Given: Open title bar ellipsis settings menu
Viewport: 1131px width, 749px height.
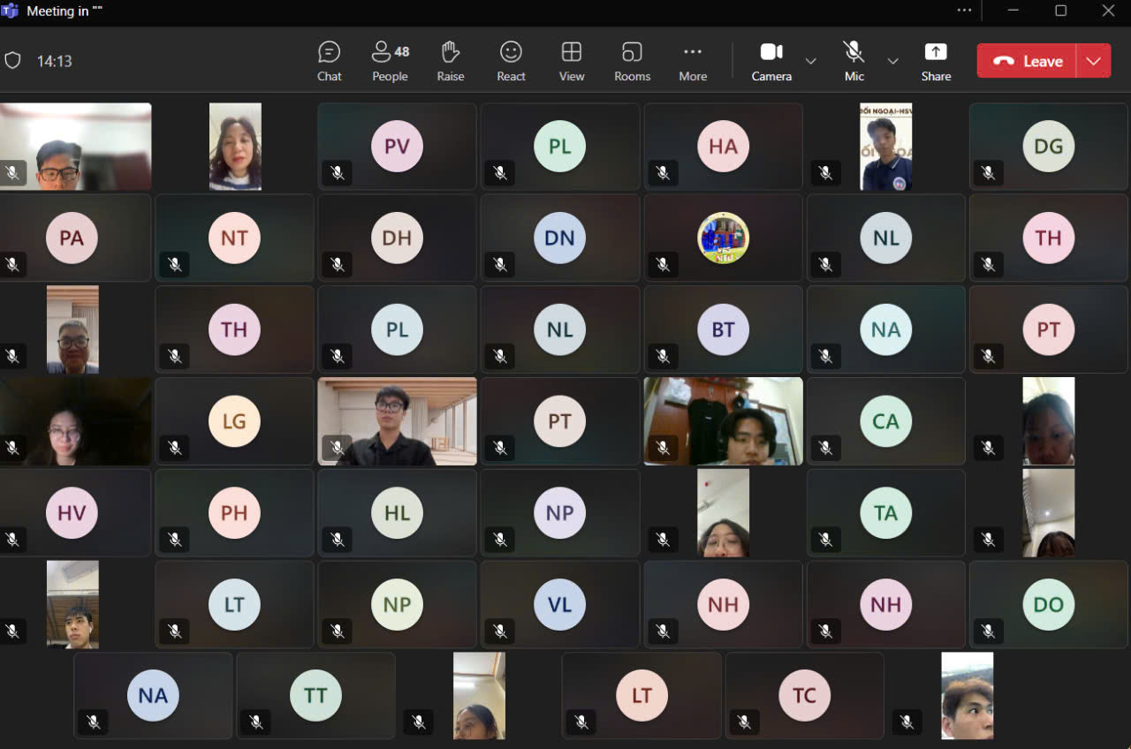Looking at the screenshot, I should pyautogui.click(x=964, y=11).
